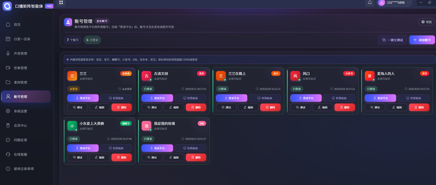Click 打开后台 on the 兰兰 card

coord(116,98)
